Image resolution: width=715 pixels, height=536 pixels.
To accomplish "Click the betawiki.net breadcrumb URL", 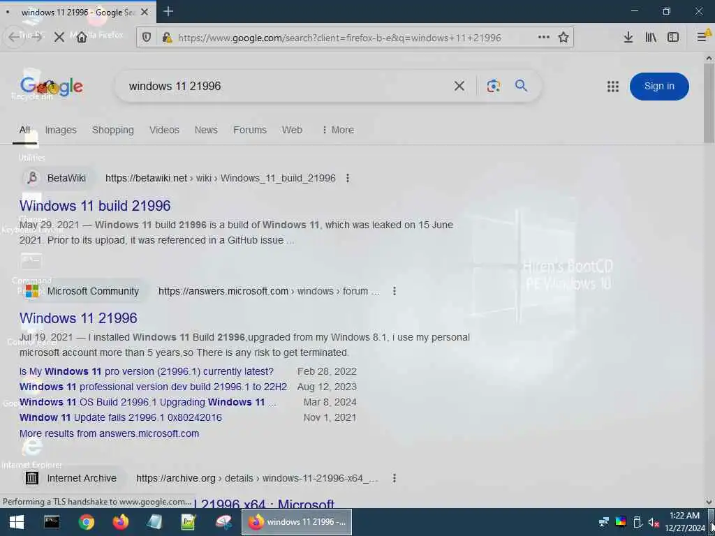I will pyautogui.click(x=220, y=178).
